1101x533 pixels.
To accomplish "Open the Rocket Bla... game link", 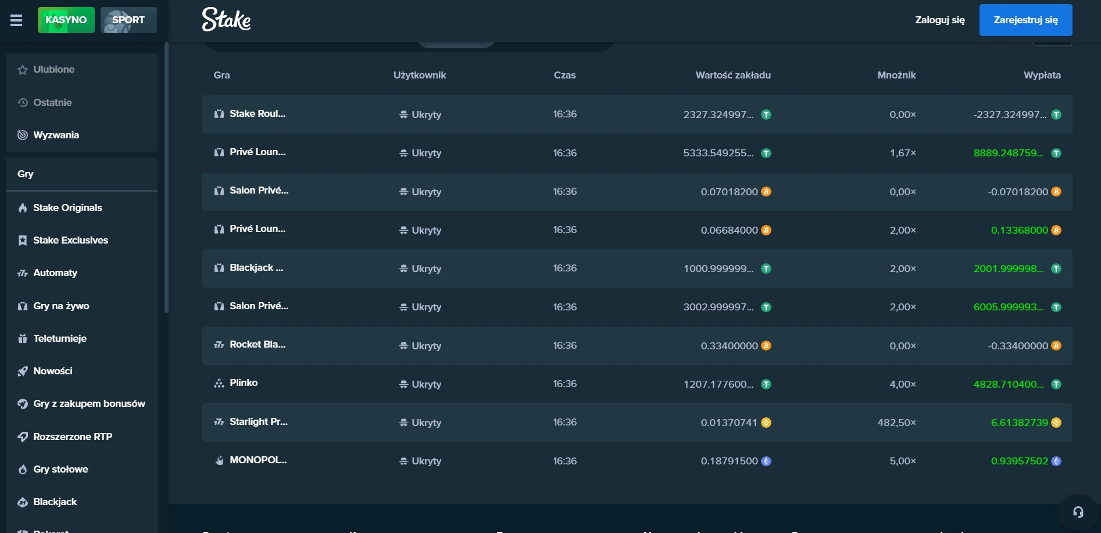I will (258, 344).
